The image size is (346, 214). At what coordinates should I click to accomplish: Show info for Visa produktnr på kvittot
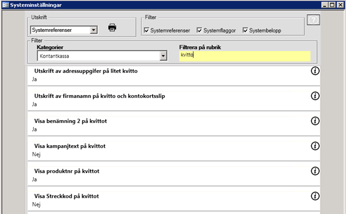pos(315,171)
